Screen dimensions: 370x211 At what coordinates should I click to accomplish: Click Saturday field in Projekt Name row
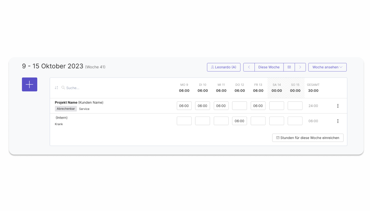tap(276, 106)
